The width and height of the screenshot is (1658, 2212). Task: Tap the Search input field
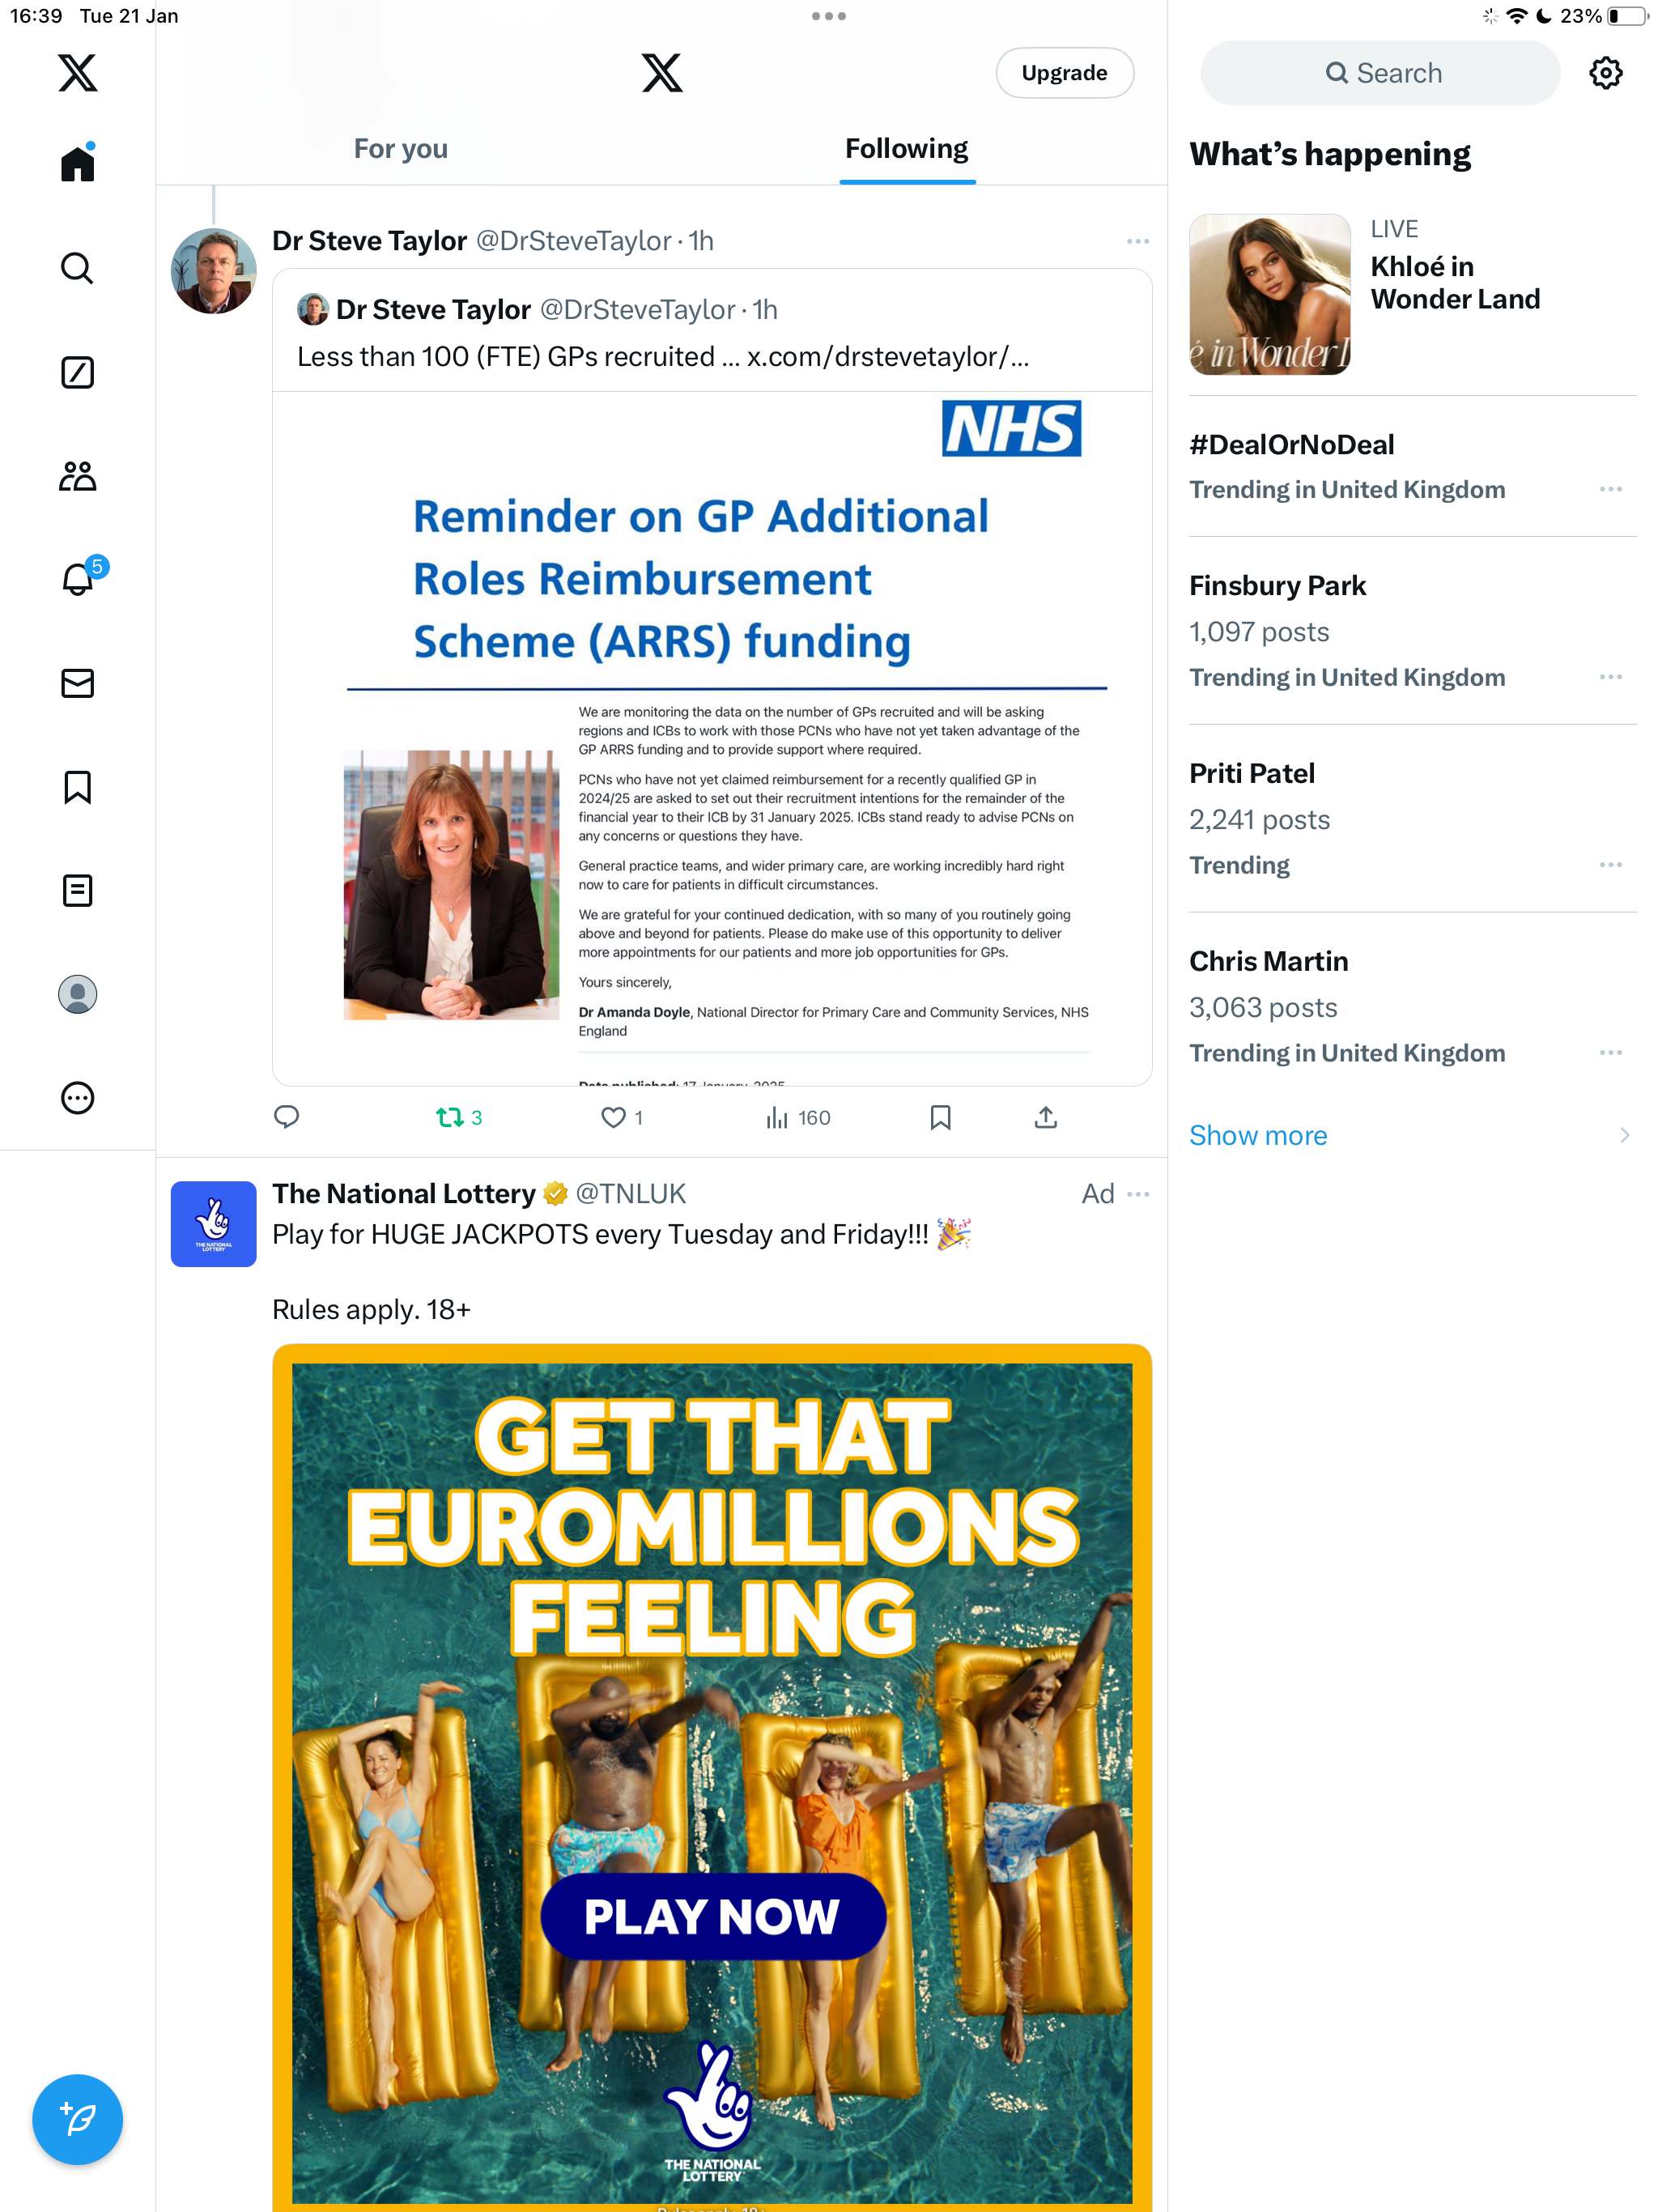[1380, 73]
